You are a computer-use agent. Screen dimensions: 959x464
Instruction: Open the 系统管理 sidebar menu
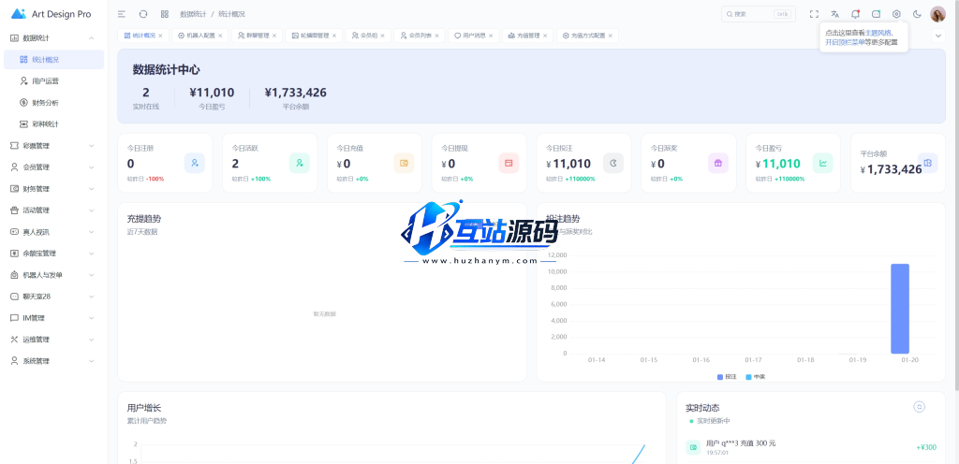53,361
